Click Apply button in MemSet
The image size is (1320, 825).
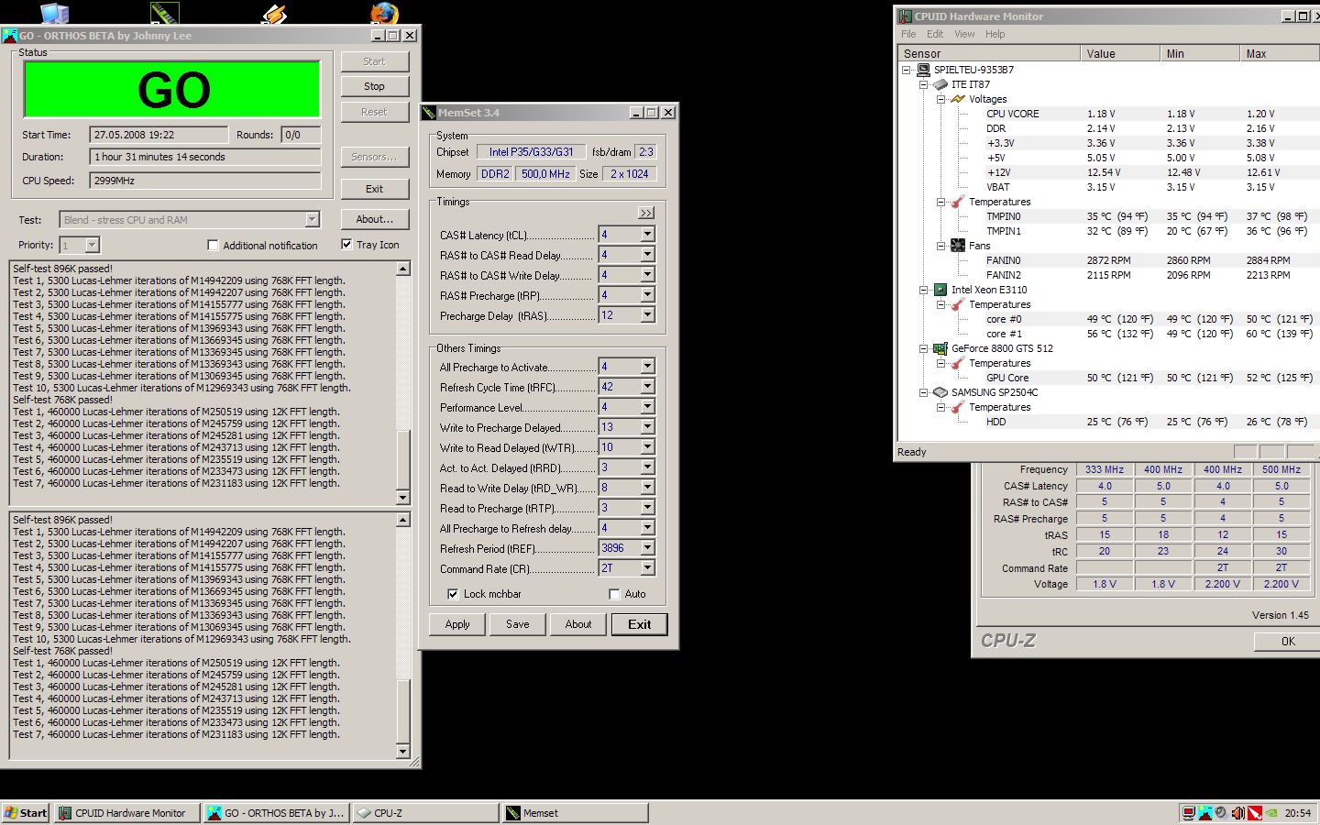coord(457,624)
